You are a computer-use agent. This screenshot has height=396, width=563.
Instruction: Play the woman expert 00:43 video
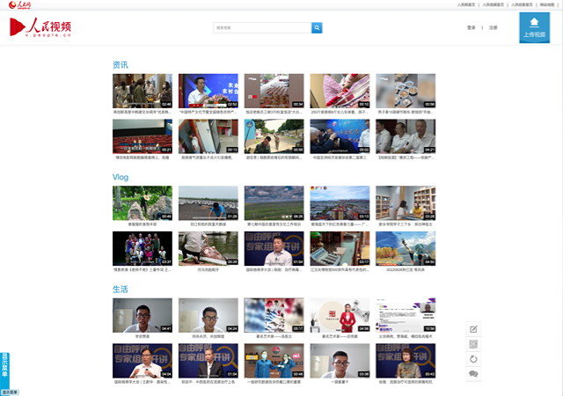coord(406,361)
